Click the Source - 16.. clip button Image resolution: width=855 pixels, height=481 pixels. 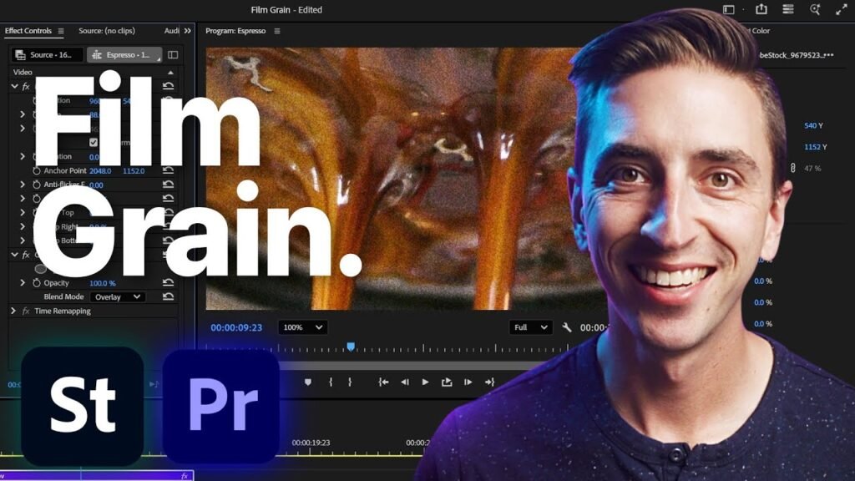tap(47, 54)
